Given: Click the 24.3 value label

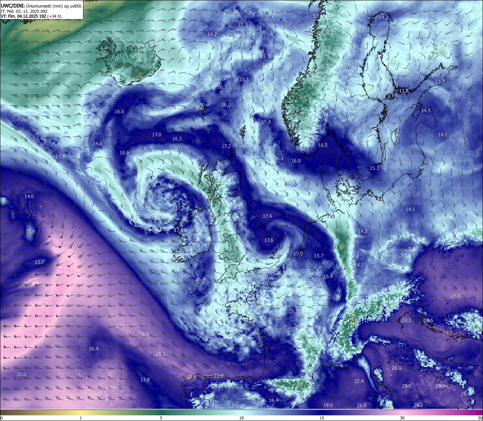Looking at the screenshot, I should pyautogui.click(x=447, y=333).
